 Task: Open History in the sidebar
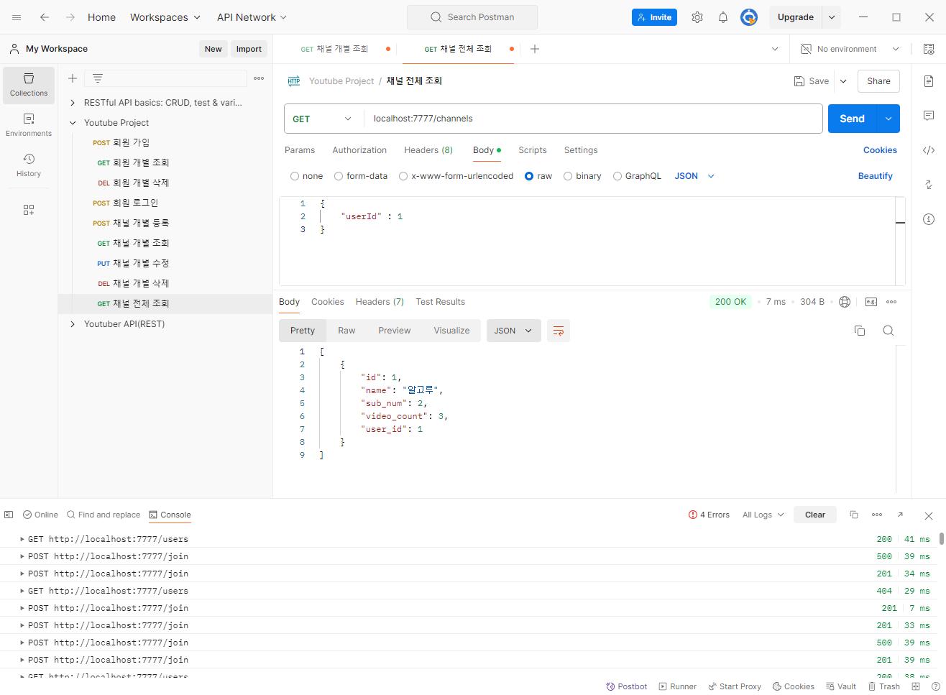(29, 165)
